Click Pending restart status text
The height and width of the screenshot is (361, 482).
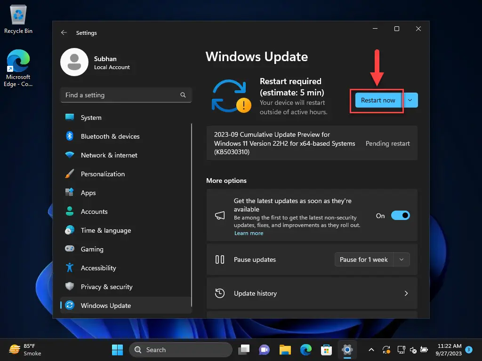[388, 143]
